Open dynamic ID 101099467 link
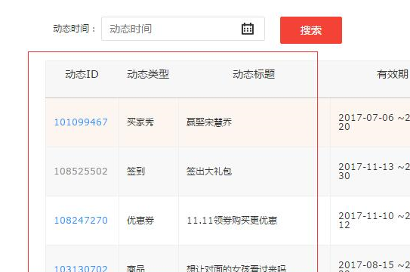Screen dimensions: 410x272 [x=81, y=122]
